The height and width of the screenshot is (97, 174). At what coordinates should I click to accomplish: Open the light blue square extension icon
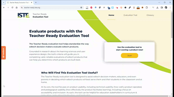pos(113,8)
